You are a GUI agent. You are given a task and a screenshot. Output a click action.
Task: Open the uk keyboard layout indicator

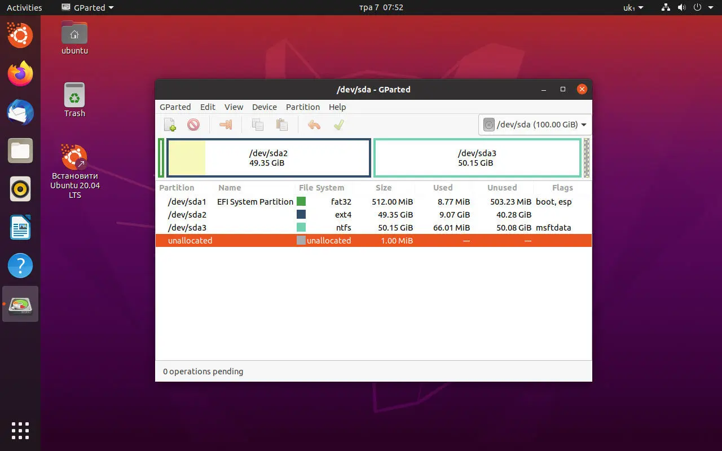tap(633, 7)
